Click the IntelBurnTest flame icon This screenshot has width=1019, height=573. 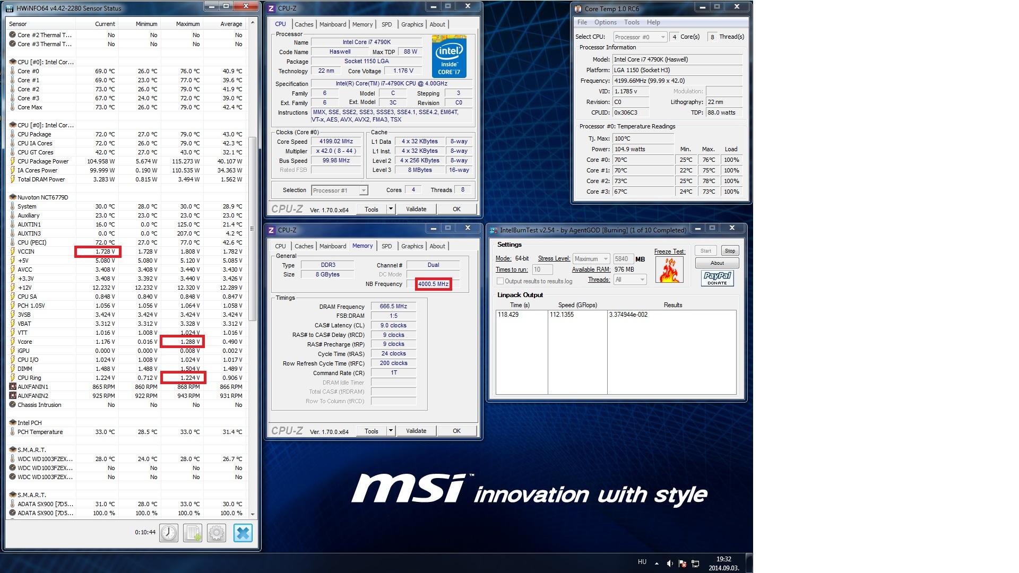669,270
